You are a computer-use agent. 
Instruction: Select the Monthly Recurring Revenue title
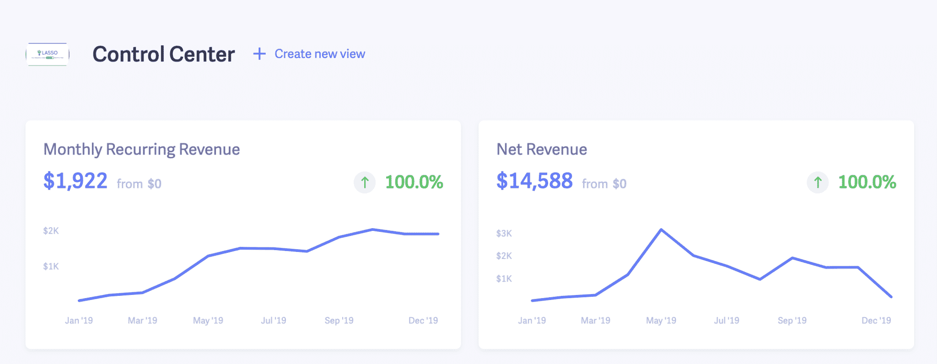(x=141, y=150)
